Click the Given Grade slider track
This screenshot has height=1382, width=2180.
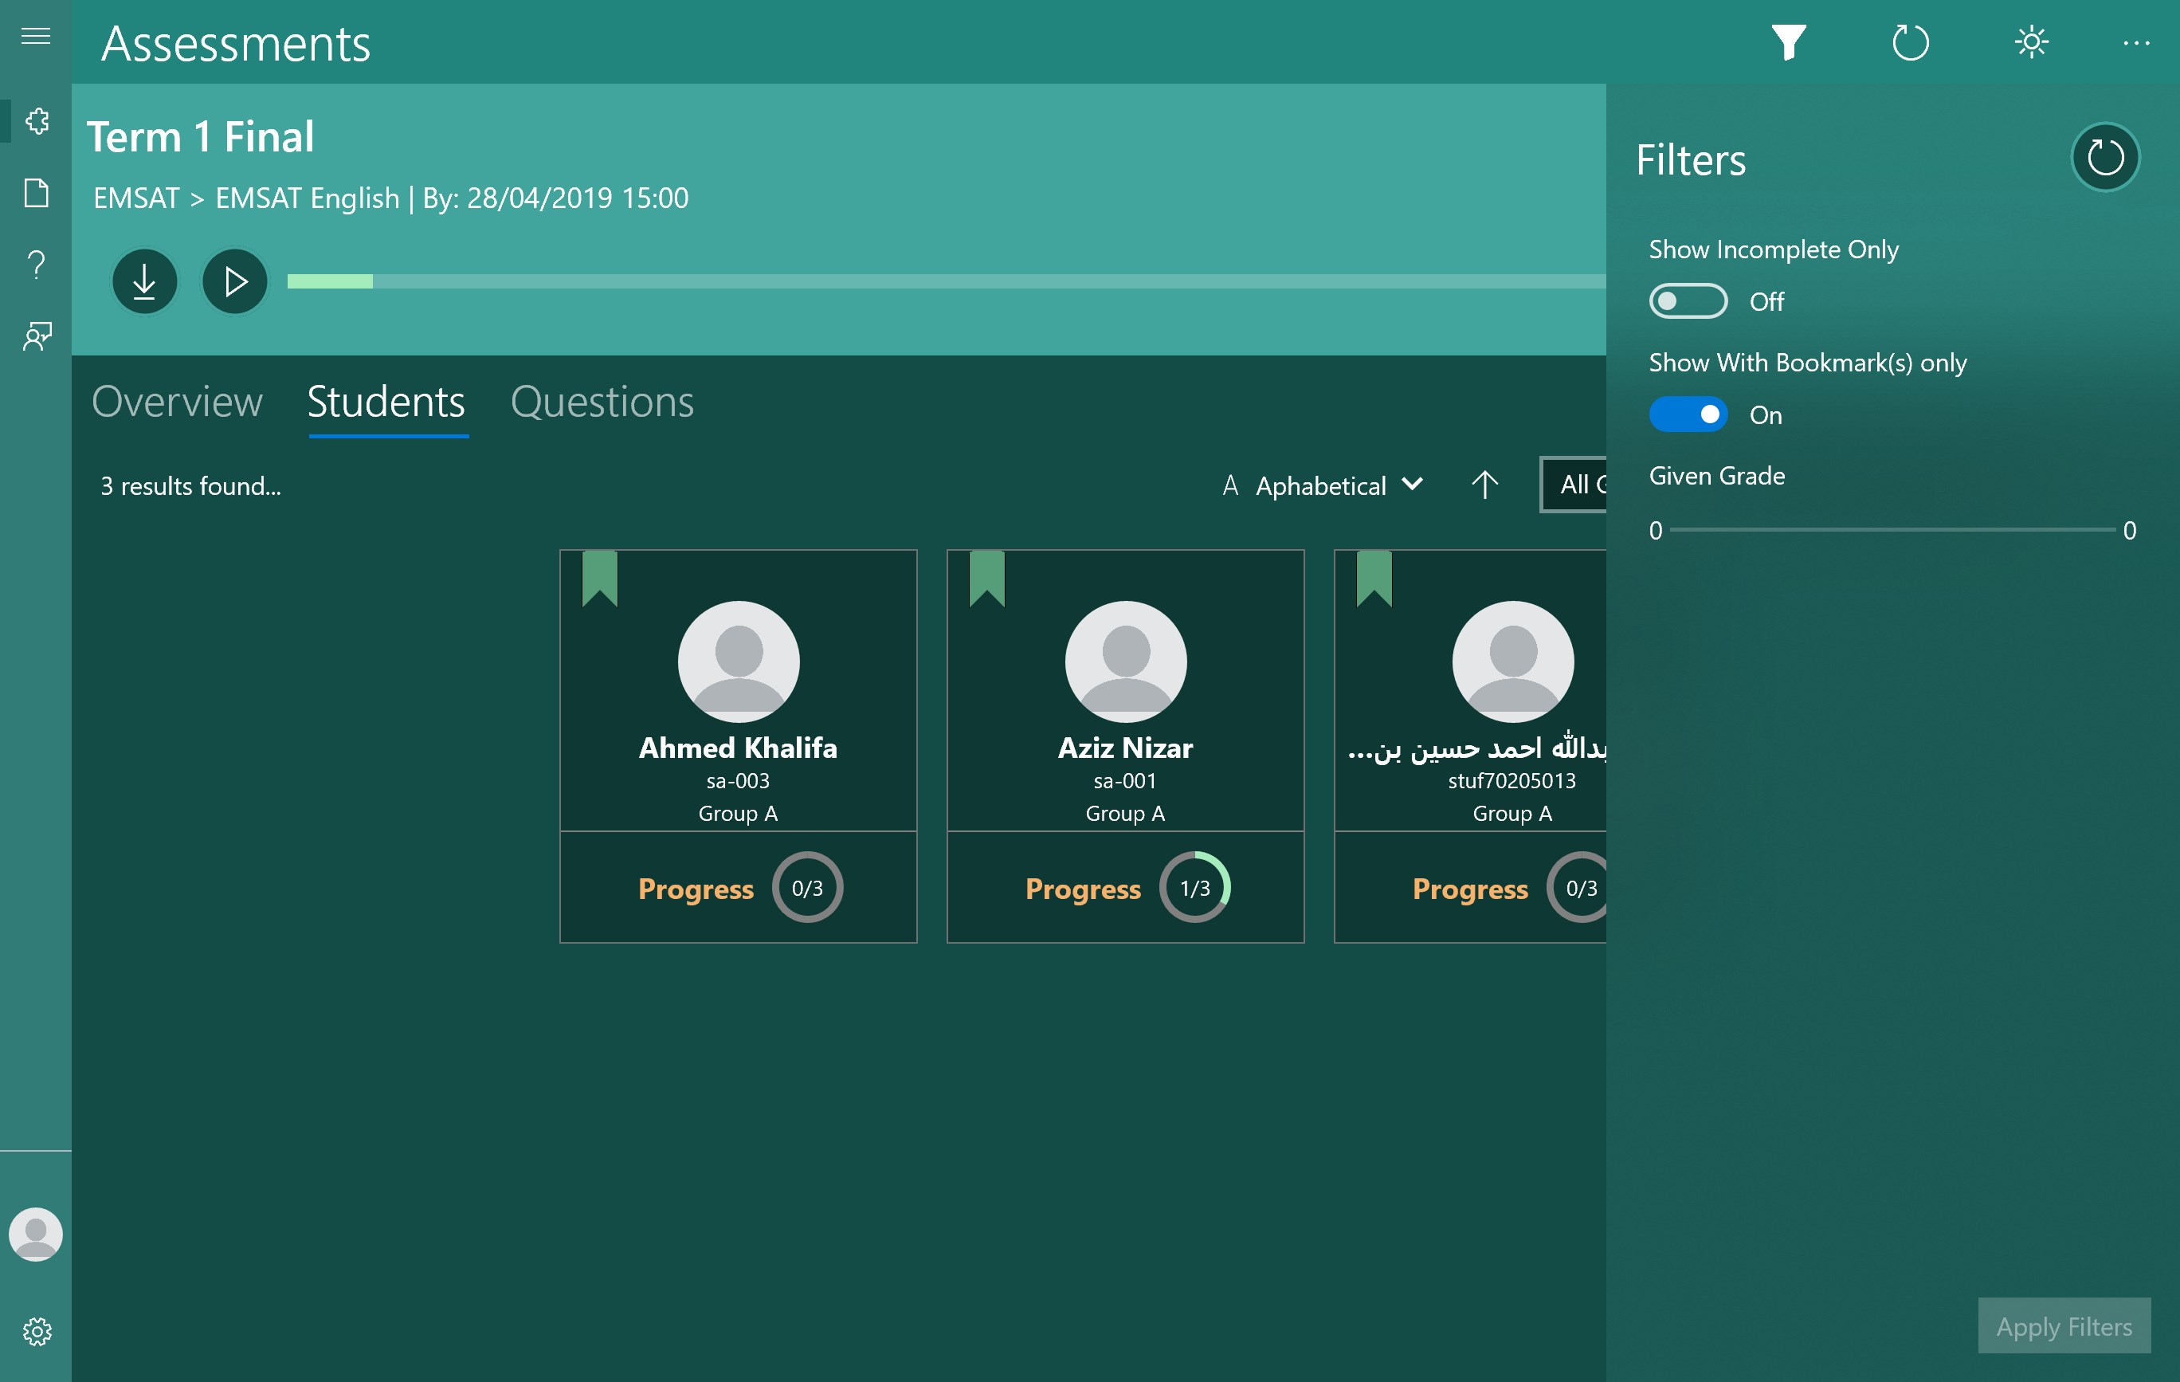point(1892,530)
